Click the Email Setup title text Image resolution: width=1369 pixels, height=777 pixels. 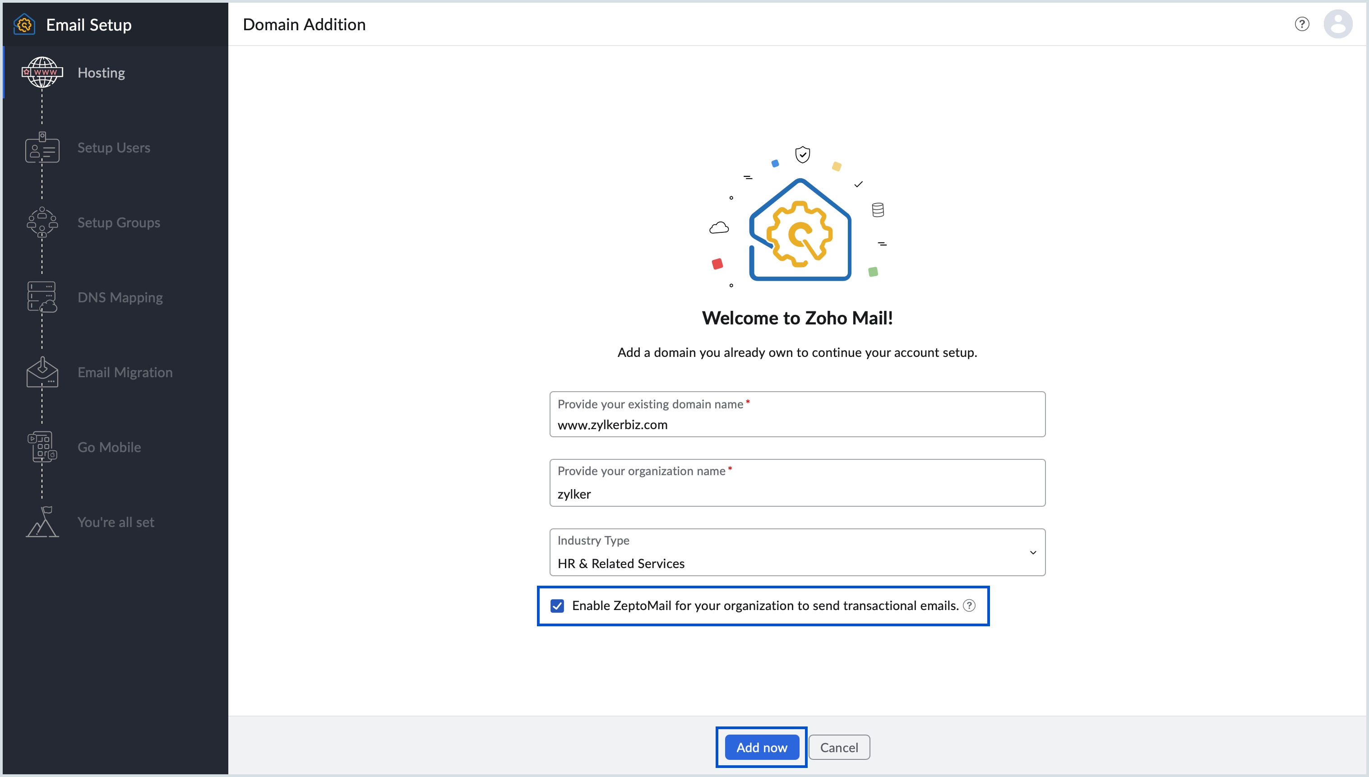[88, 24]
